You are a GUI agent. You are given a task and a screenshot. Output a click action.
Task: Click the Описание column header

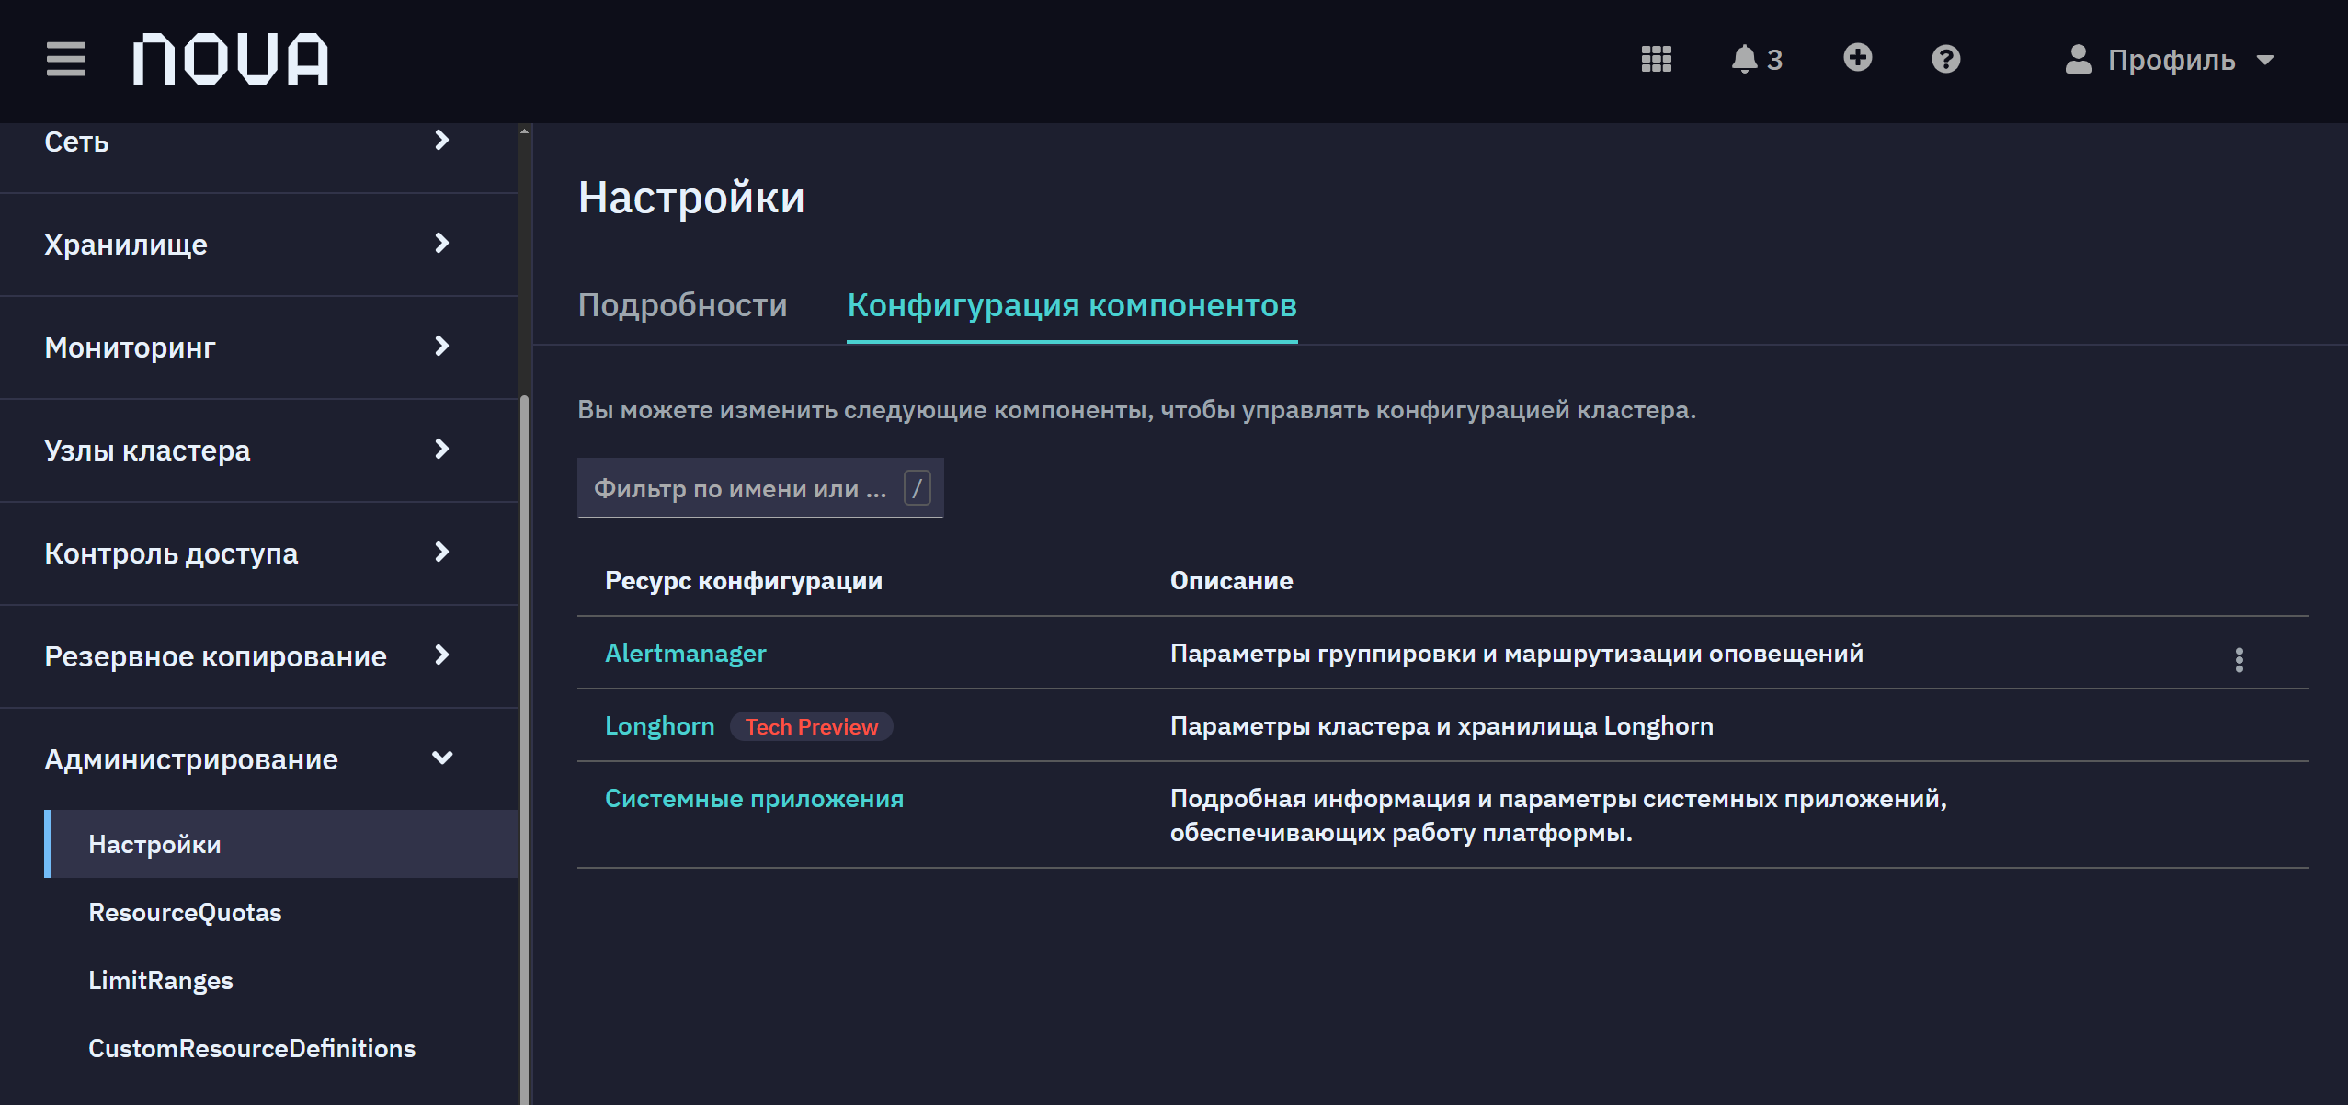pyautogui.click(x=1231, y=580)
